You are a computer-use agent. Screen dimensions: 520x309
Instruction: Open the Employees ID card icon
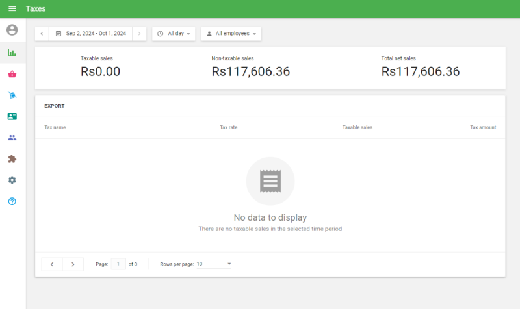12,116
